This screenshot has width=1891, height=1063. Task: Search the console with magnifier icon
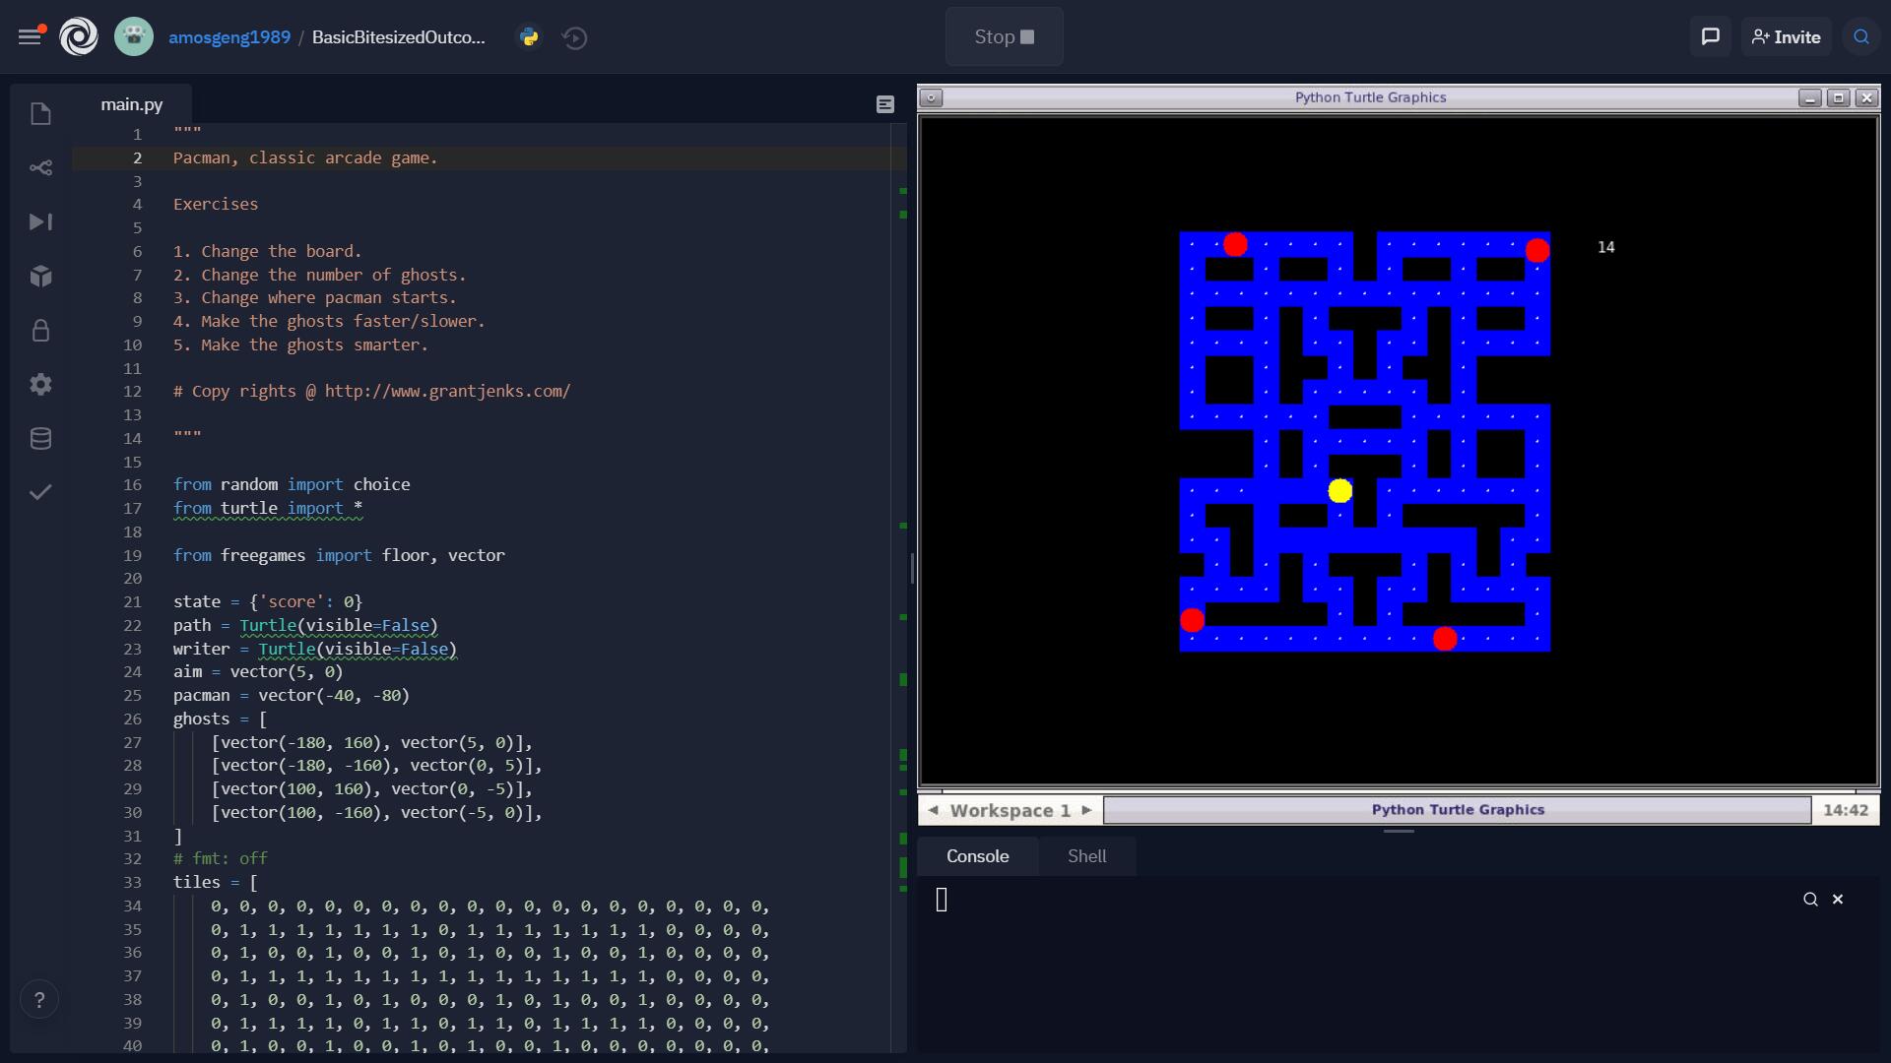(1810, 899)
